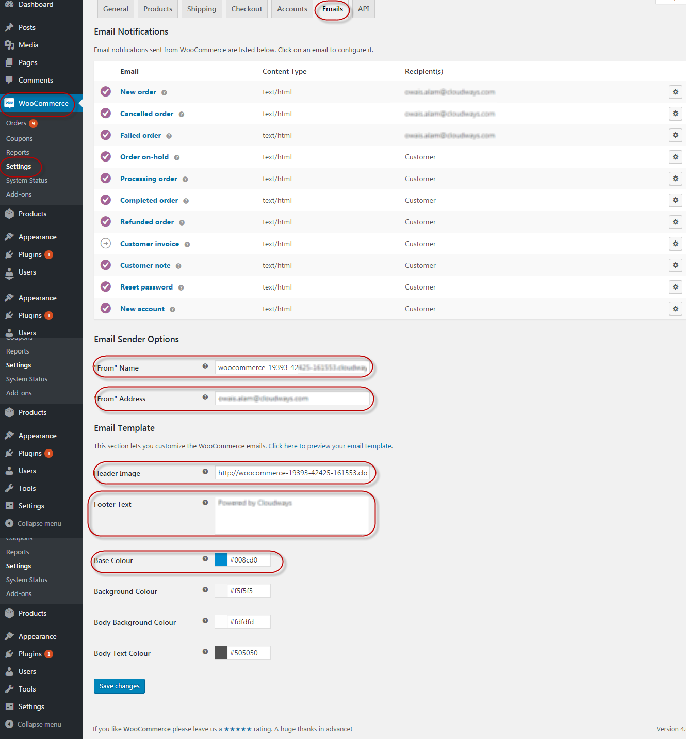686x739 pixels.
Task: Click the Base Colour blue swatch
Action: (221, 560)
